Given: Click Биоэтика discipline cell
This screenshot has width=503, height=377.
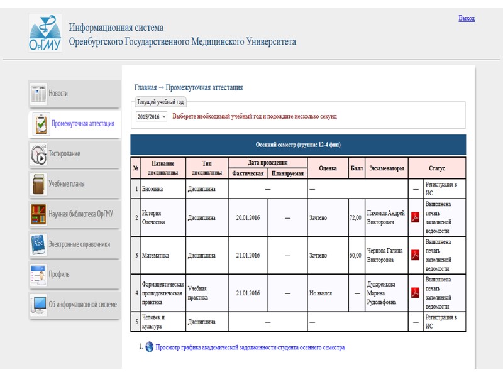Looking at the screenshot, I should pos(163,189).
